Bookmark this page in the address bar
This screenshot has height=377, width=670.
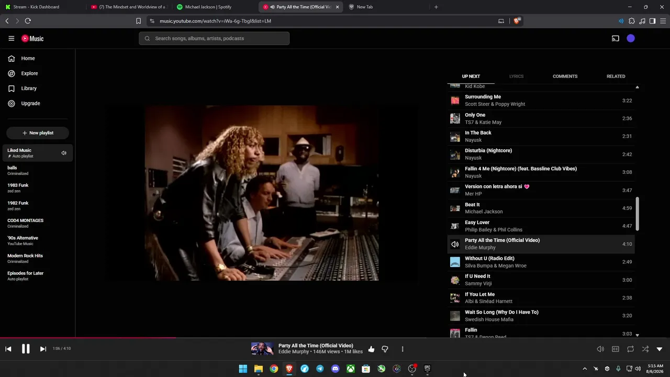click(x=138, y=21)
